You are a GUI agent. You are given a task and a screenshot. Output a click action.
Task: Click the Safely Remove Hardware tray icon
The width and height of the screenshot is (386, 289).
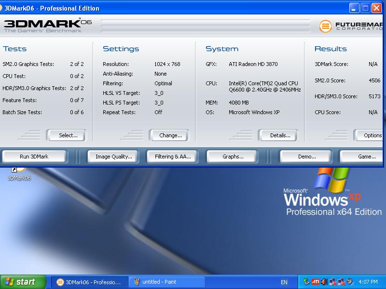[306, 282]
